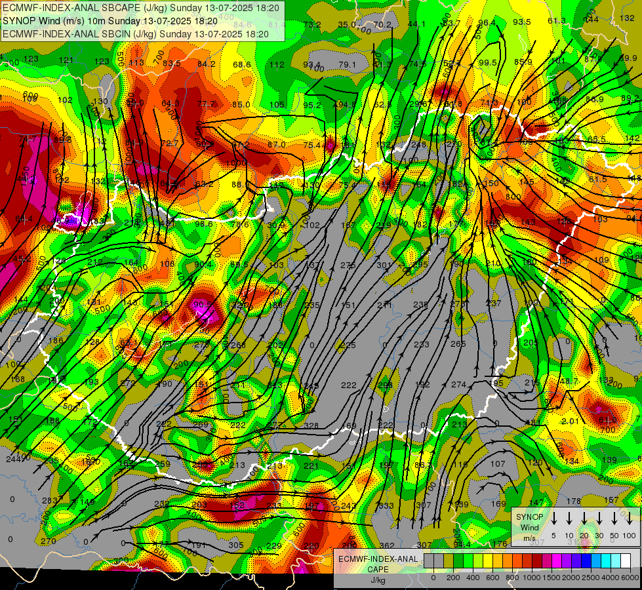642x590 pixels.
Task: Pick the dark red swatch above 1000 label
Action: point(537,561)
